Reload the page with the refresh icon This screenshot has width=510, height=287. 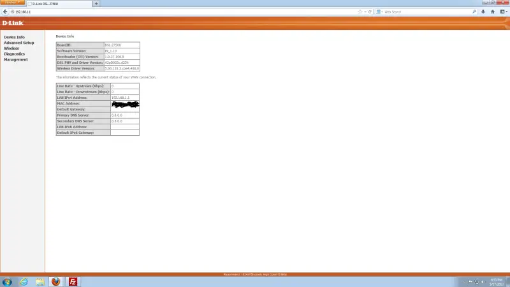(370, 11)
